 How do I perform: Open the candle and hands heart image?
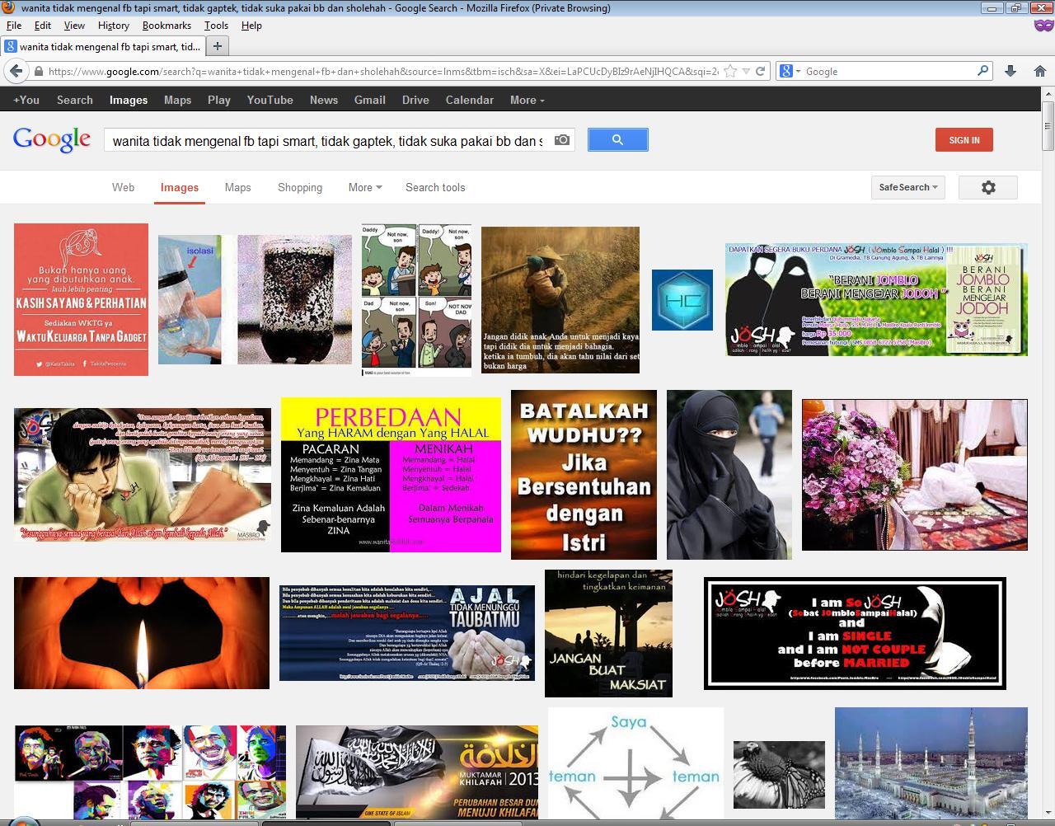point(142,633)
